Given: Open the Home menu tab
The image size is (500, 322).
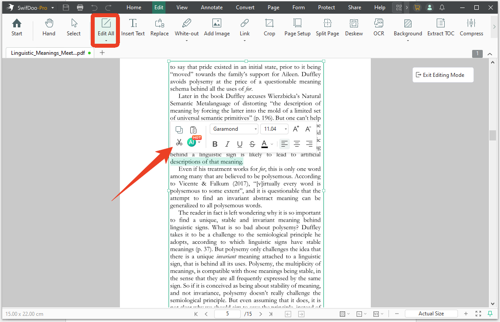Looking at the screenshot, I should 134,8.
